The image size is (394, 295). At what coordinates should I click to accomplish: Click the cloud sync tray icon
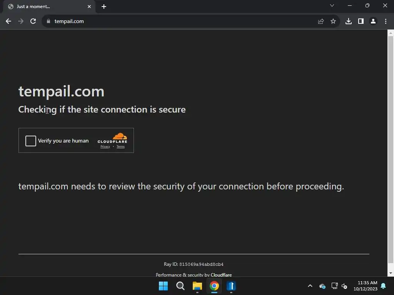click(x=322, y=286)
